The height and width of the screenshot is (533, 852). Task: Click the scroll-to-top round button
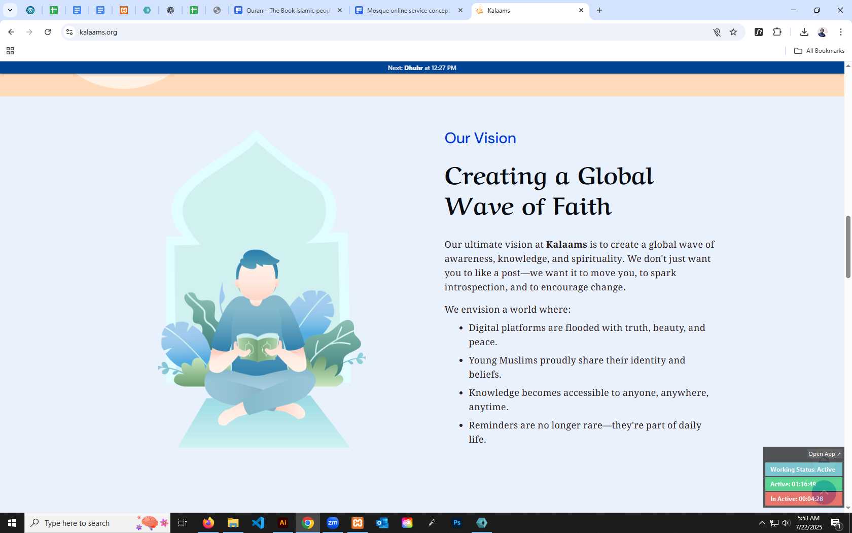[824, 492]
